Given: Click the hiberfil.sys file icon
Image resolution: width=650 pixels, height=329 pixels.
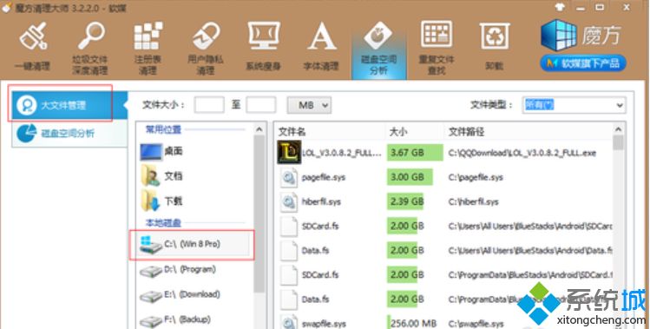Looking at the screenshot, I should pos(288,202).
